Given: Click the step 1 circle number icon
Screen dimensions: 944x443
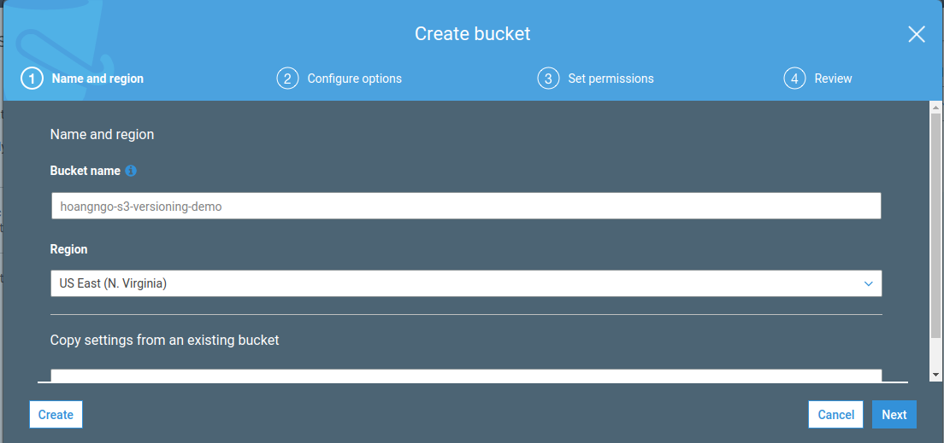Looking at the screenshot, I should pyautogui.click(x=32, y=79).
